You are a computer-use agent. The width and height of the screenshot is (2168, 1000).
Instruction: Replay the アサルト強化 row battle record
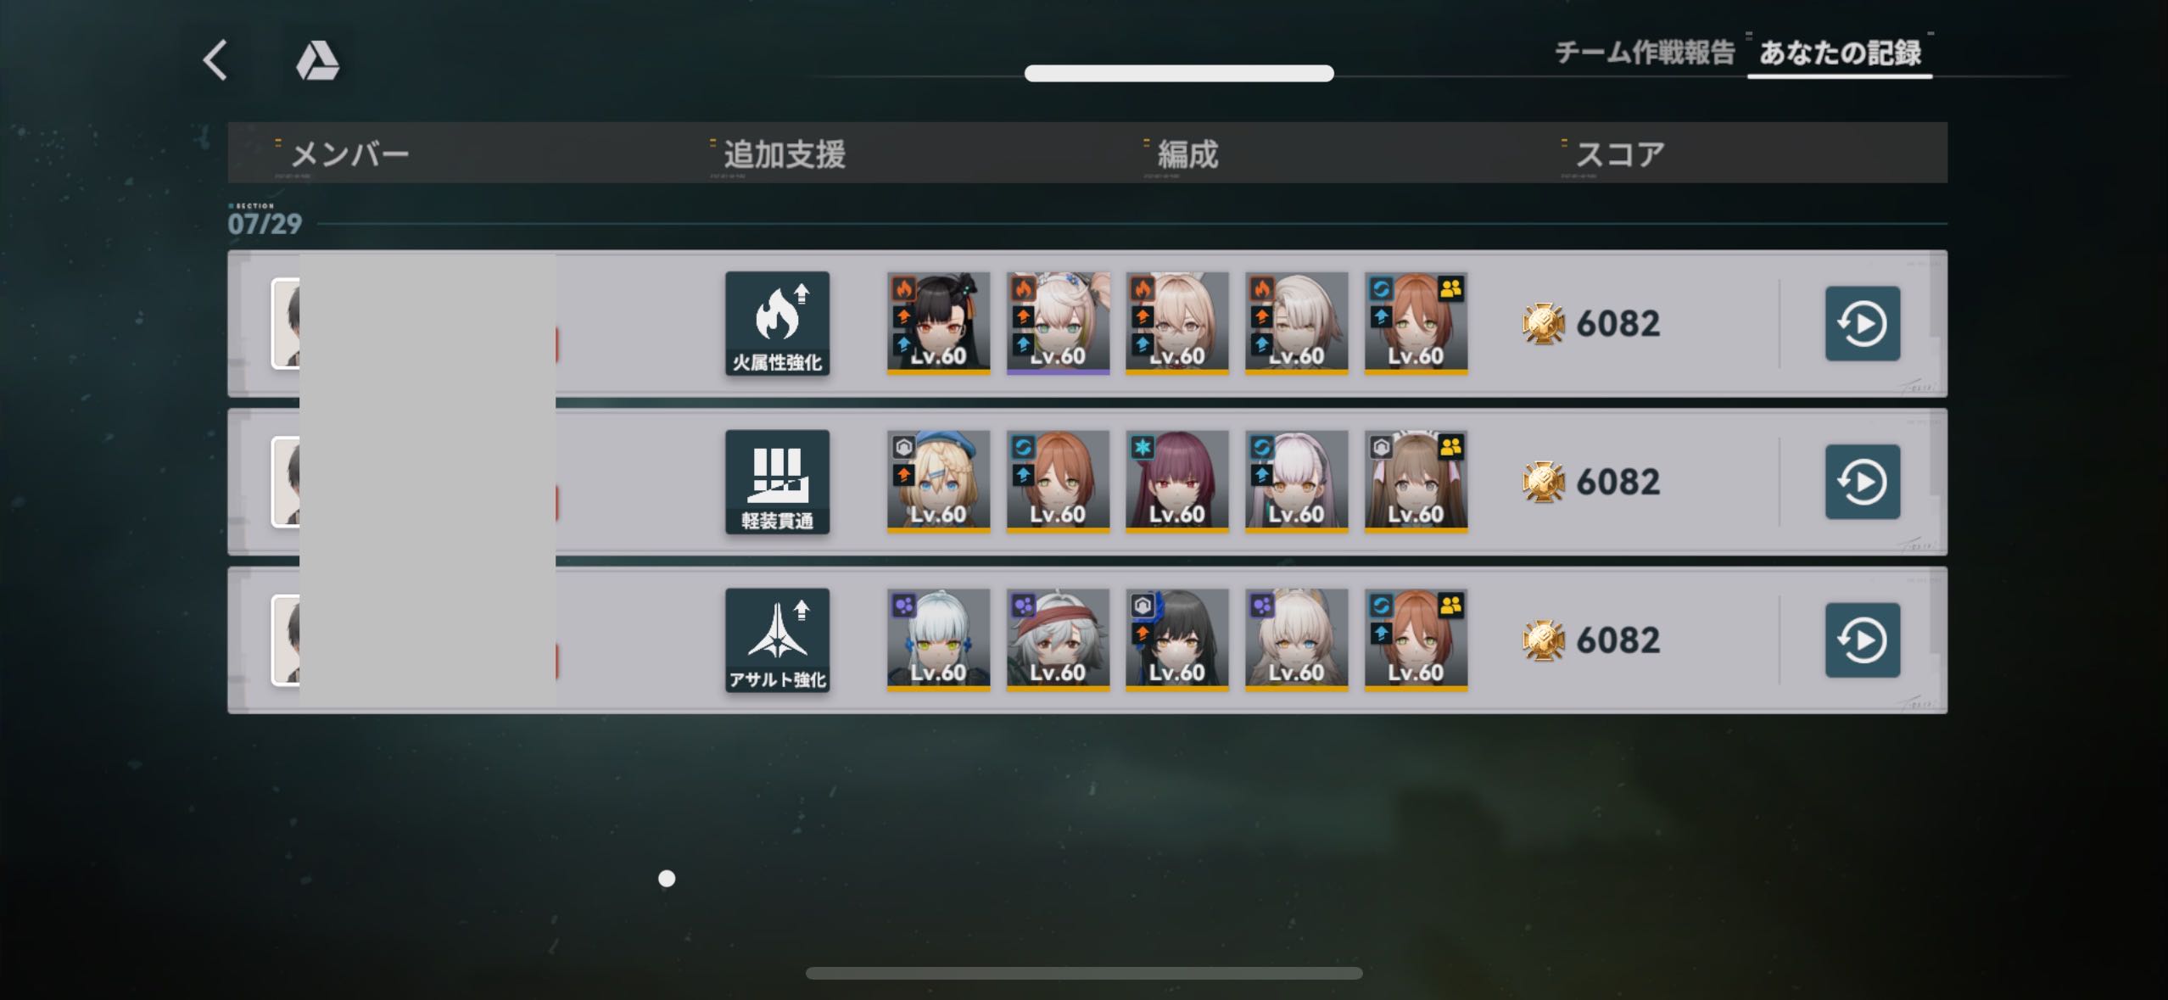click(x=1863, y=640)
